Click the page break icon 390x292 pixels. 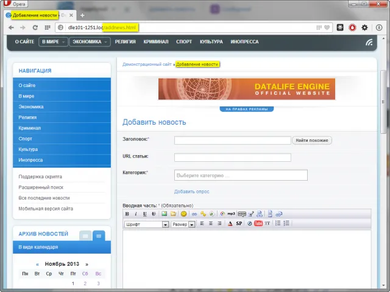[270, 214]
